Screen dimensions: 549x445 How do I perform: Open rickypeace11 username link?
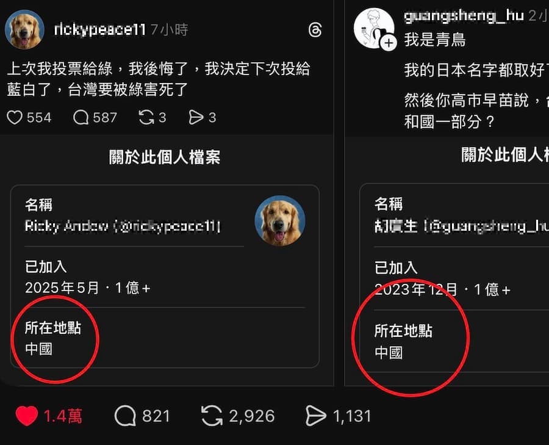click(x=100, y=29)
